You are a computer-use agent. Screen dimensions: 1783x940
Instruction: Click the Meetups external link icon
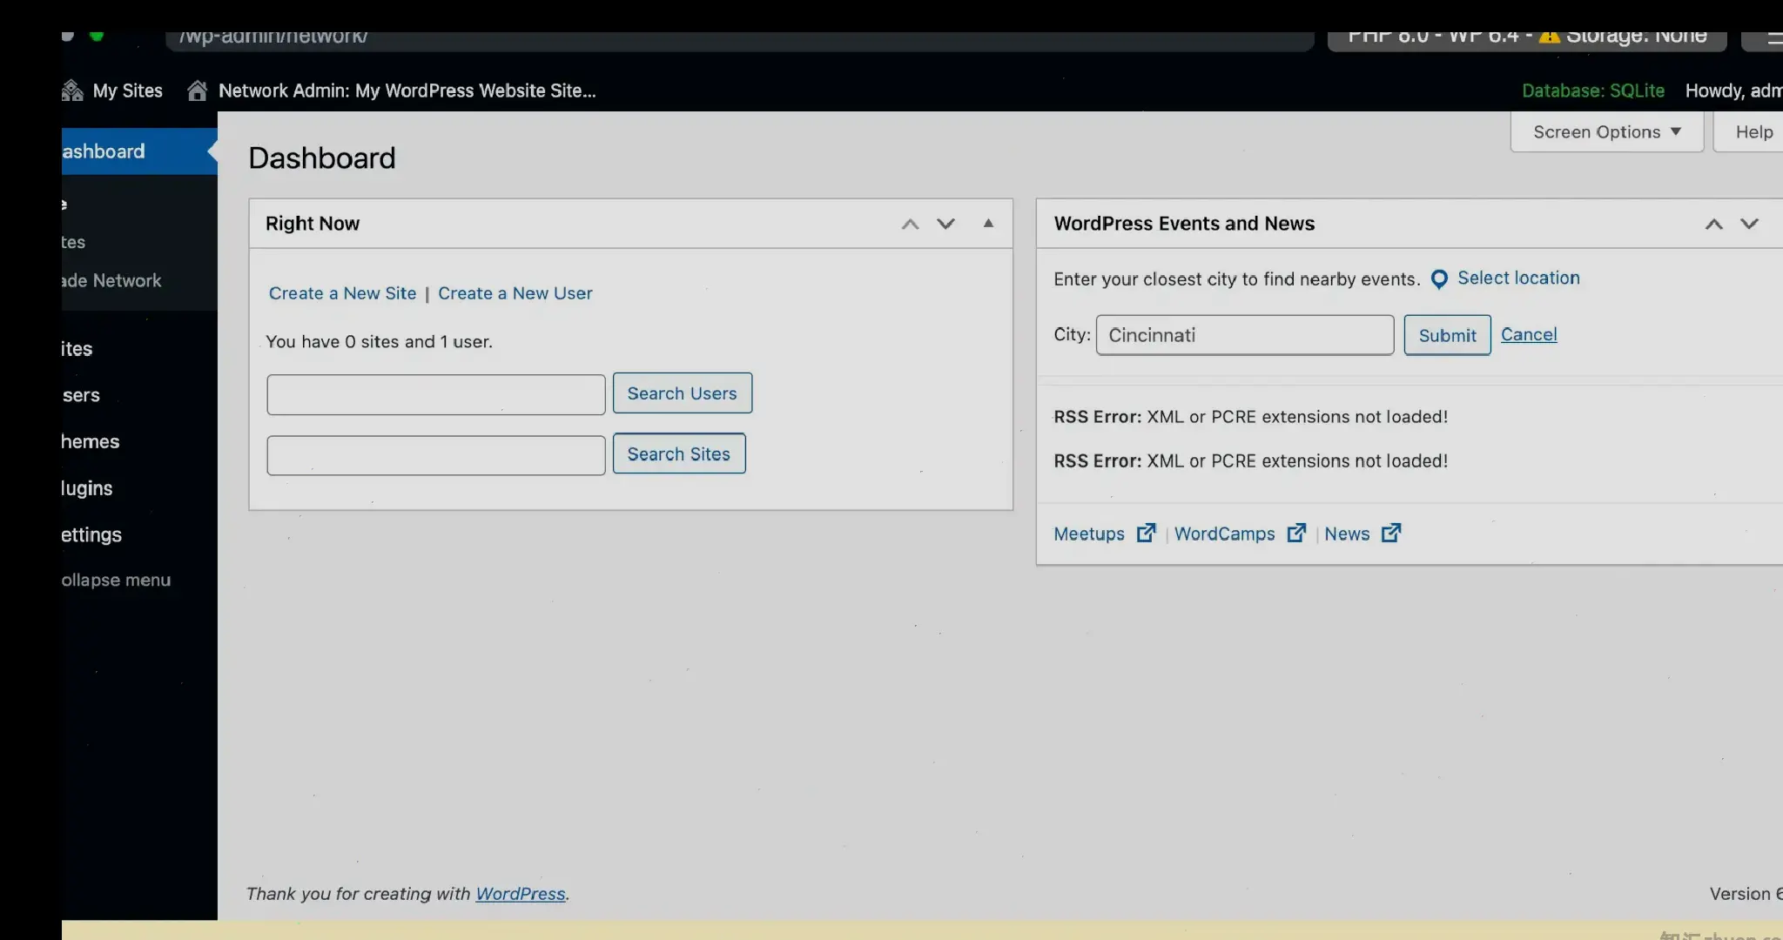click(x=1145, y=533)
